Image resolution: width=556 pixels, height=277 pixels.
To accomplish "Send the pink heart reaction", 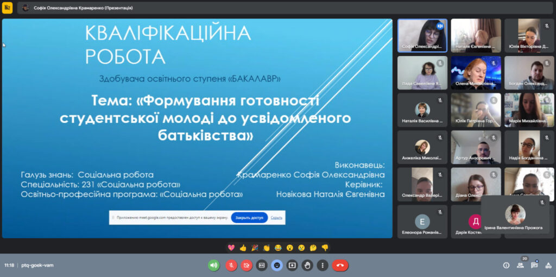I will click(231, 248).
